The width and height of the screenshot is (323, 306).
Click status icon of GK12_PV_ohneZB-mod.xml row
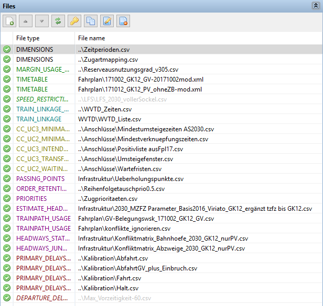[x=7, y=89]
